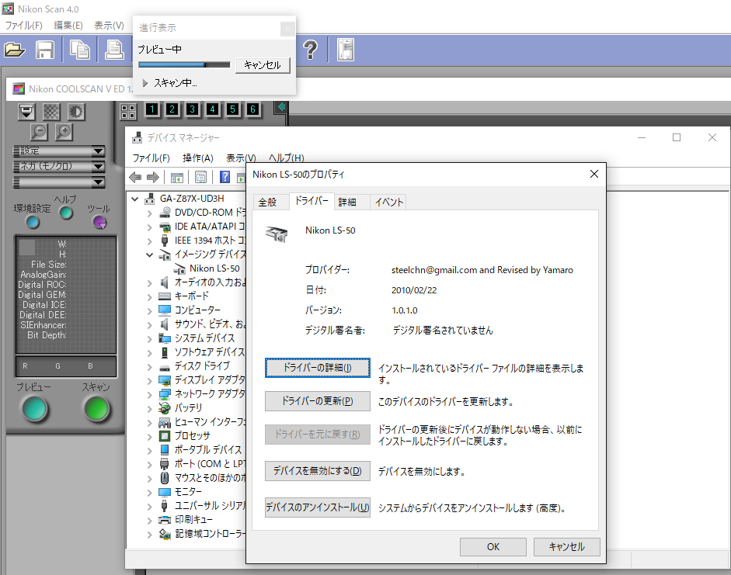Click the round プレビュー preview button
Screen dimensions: 731x575
[35, 409]
